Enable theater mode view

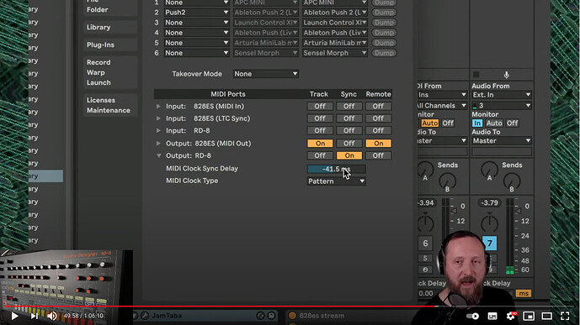coord(546,316)
